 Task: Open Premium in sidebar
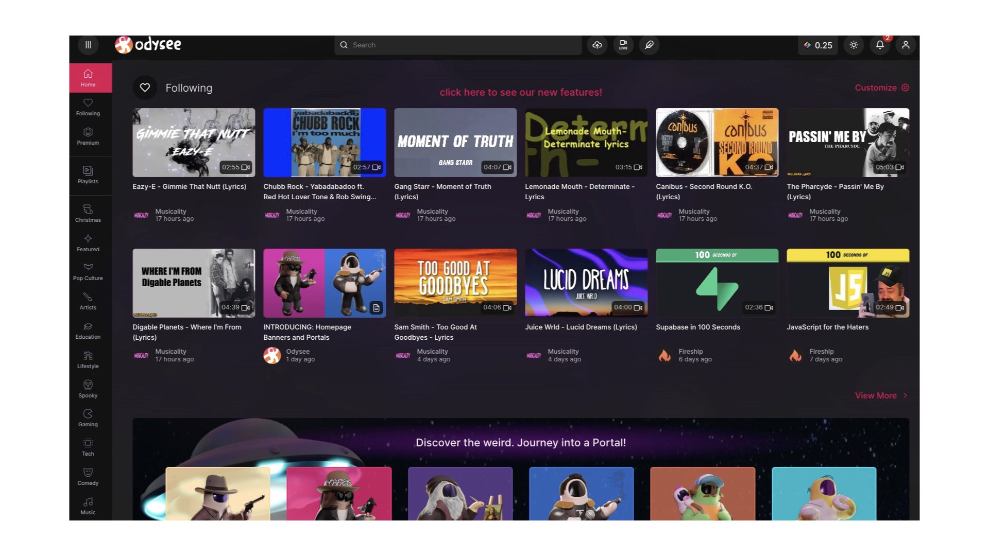pyautogui.click(x=88, y=136)
